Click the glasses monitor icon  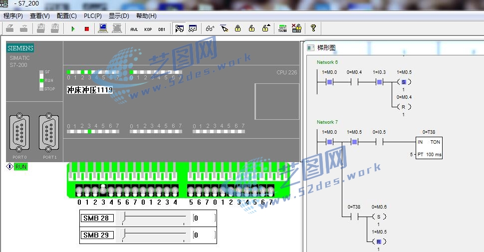210,28
